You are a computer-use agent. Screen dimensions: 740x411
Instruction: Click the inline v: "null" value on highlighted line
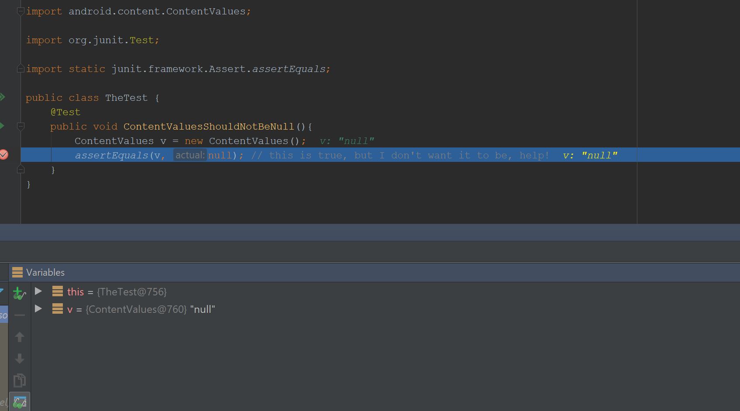coord(590,156)
